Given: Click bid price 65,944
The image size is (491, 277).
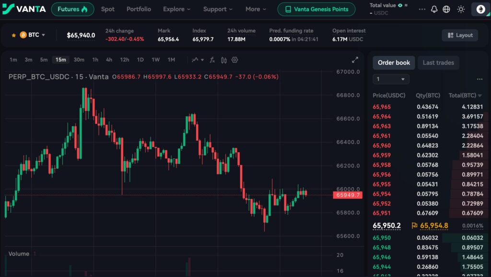Looking at the screenshot, I should tap(382, 267).
